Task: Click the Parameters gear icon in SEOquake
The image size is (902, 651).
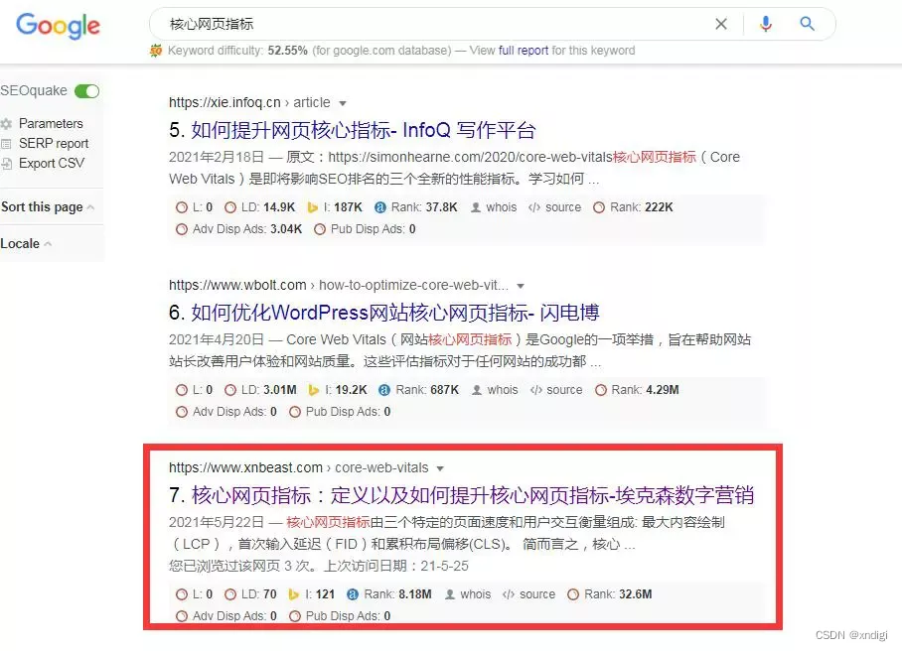Action: (x=6, y=123)
